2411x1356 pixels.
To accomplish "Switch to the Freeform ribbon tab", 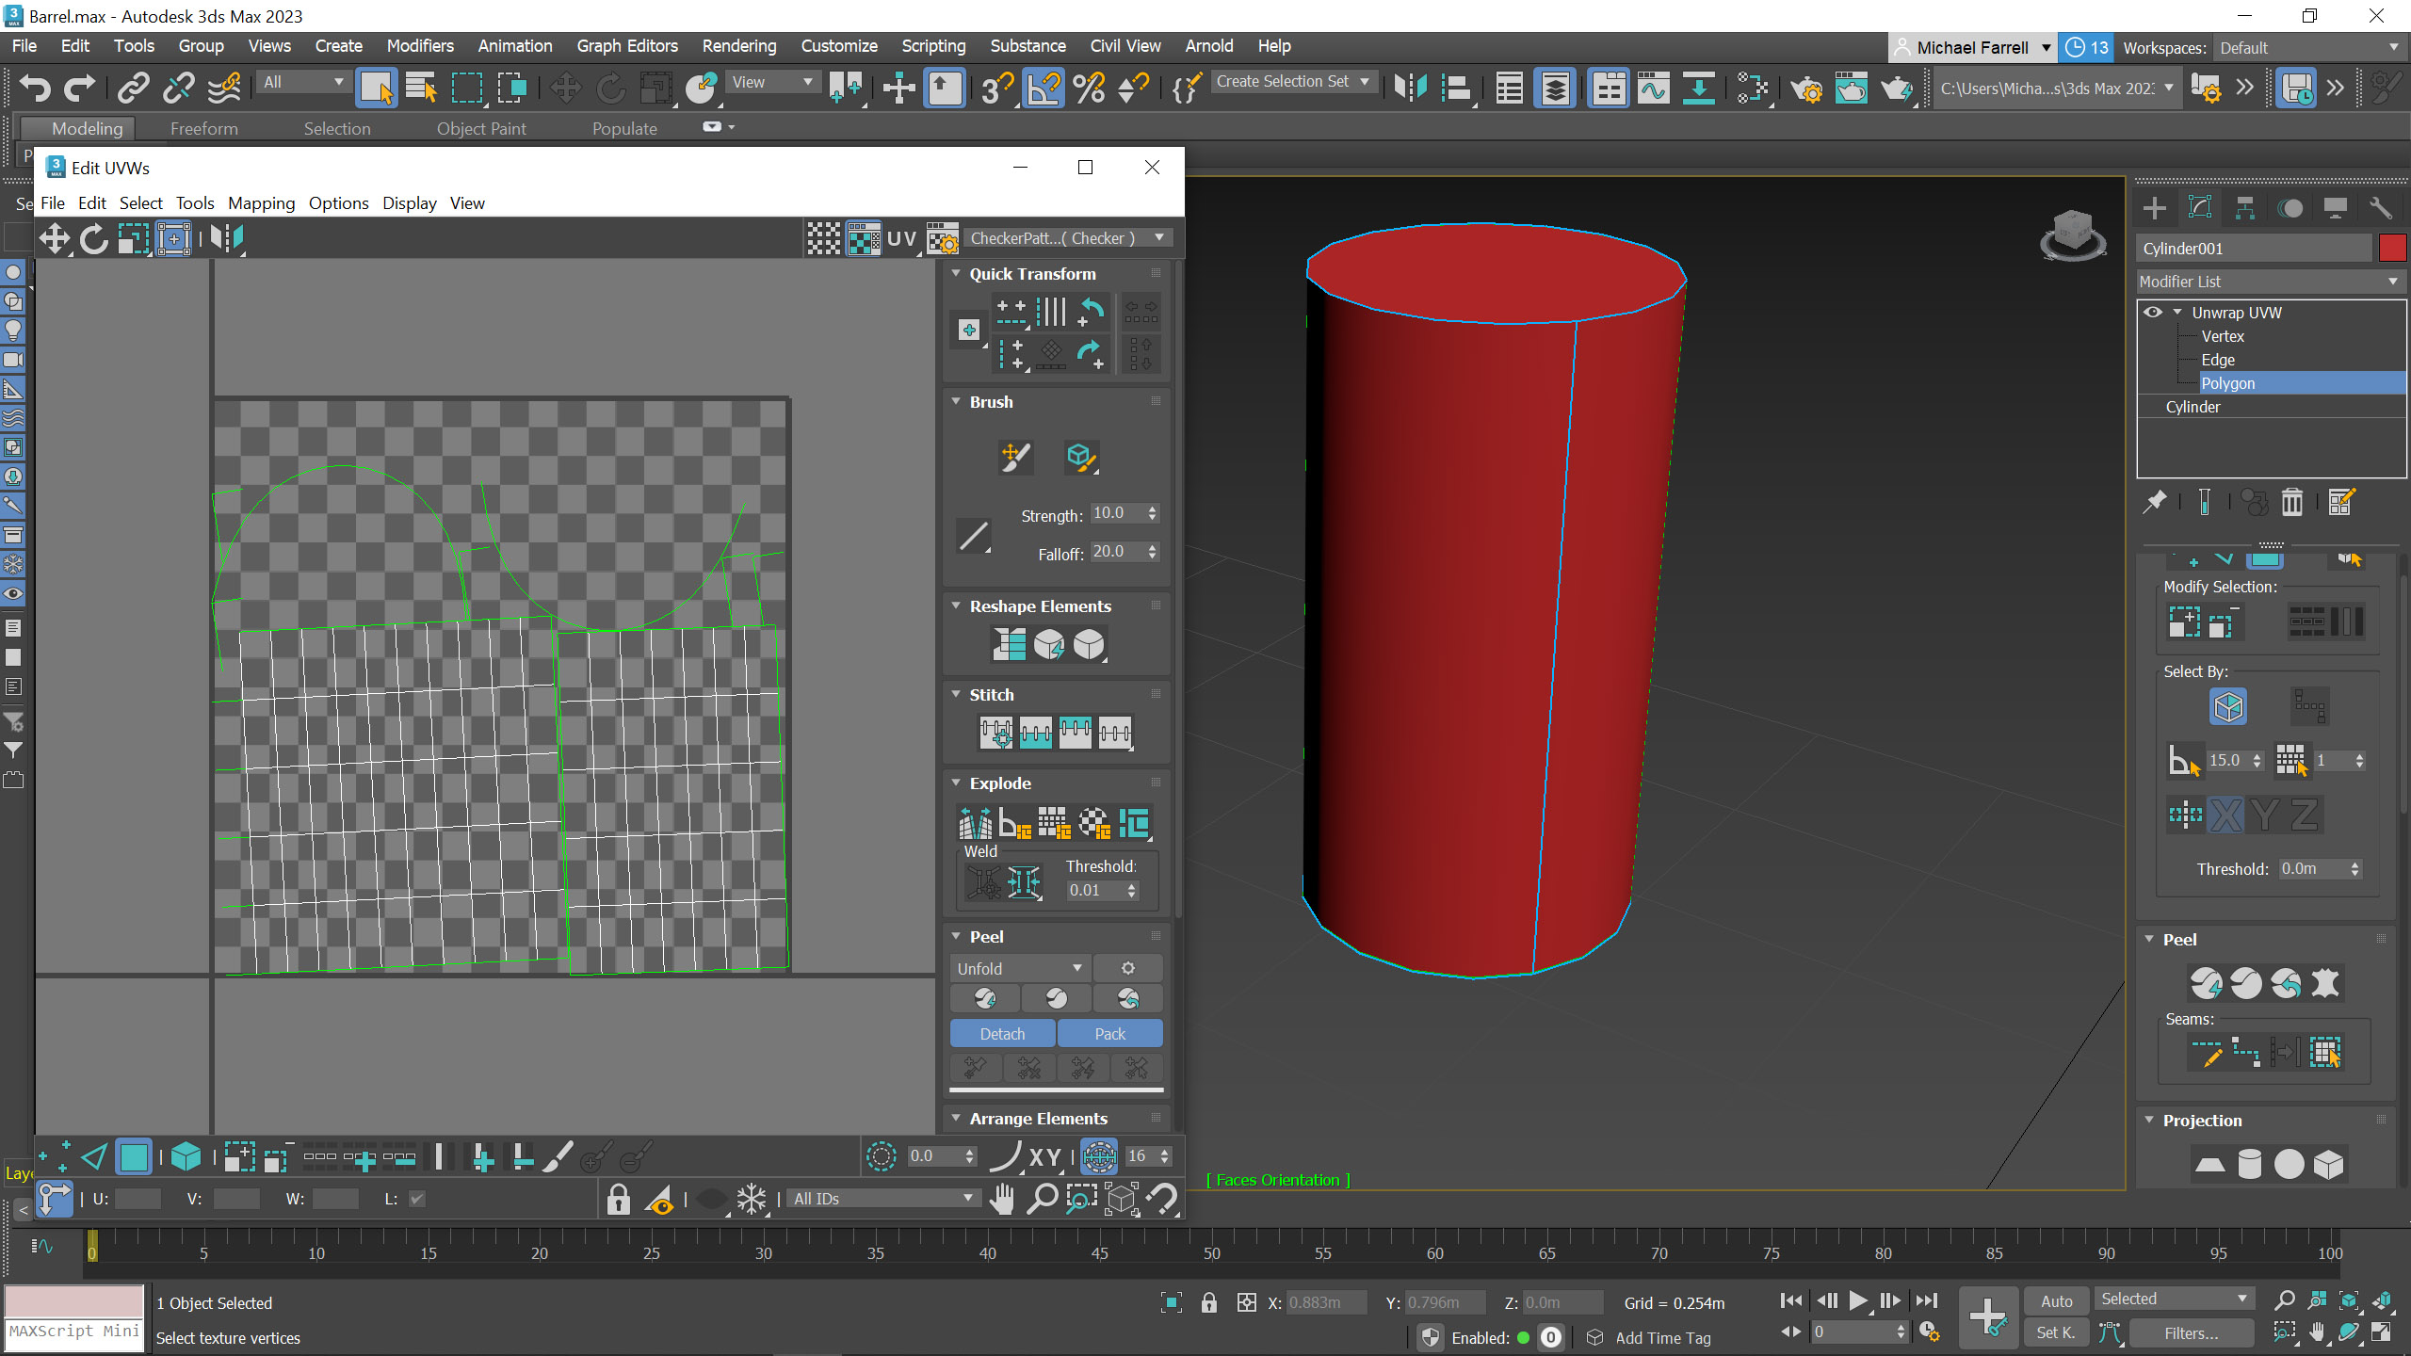I will (x=203, y=128).
